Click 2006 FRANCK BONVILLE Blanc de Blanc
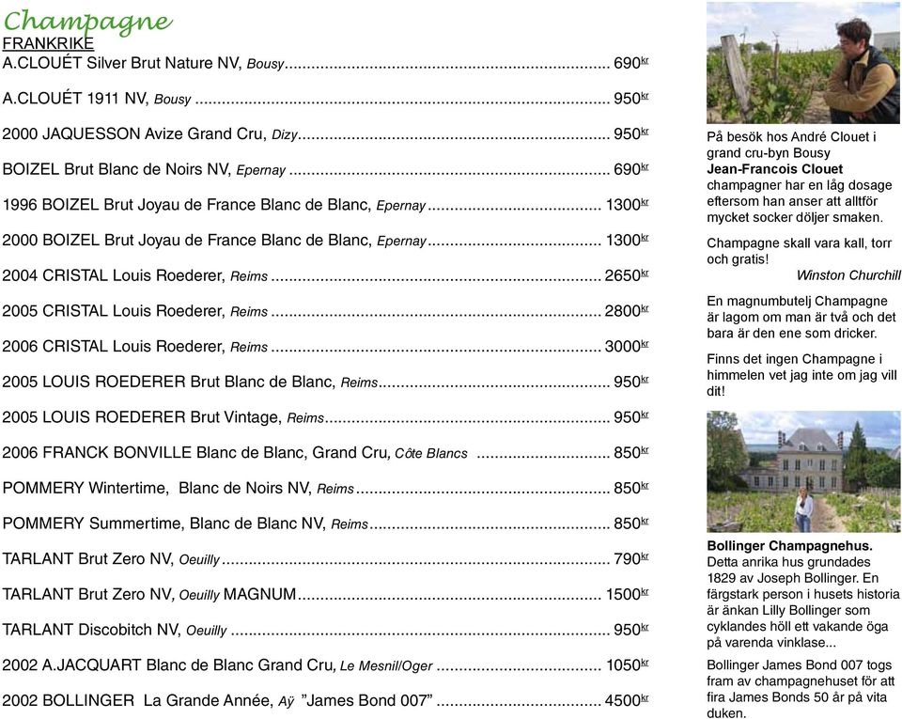Viewport: 902px width, 719px height. click(x=326, y=453)
